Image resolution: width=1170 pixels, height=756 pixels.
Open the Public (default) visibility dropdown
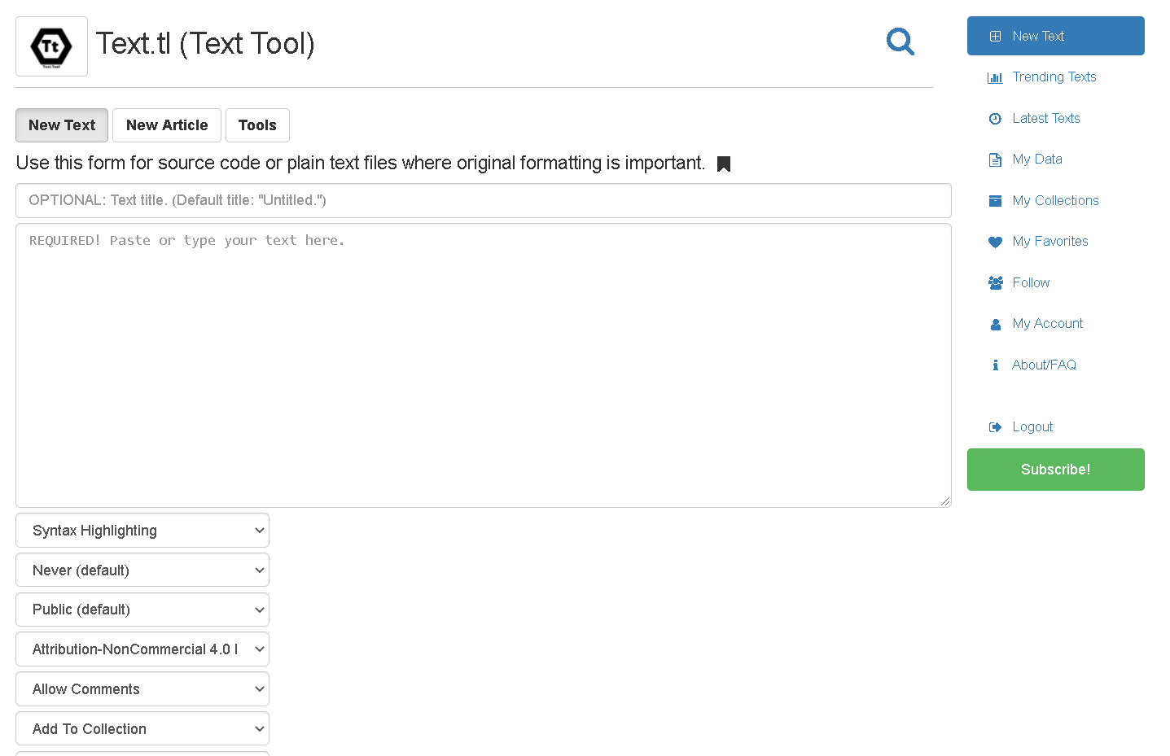tap(142, 610)
